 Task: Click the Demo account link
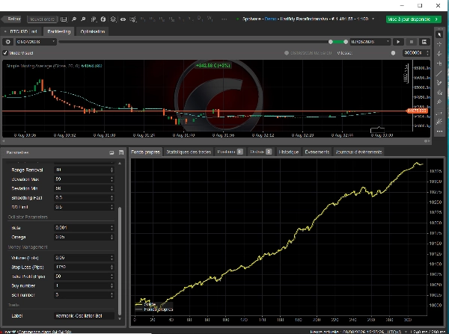tap(270, 19)
